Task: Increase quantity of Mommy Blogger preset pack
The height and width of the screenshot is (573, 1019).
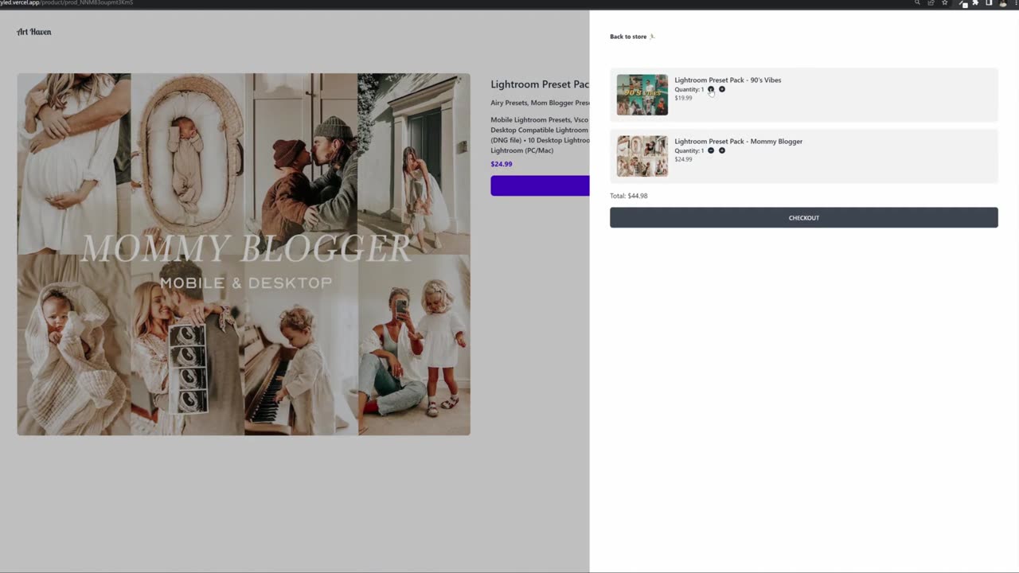Action: coord(722,150)
